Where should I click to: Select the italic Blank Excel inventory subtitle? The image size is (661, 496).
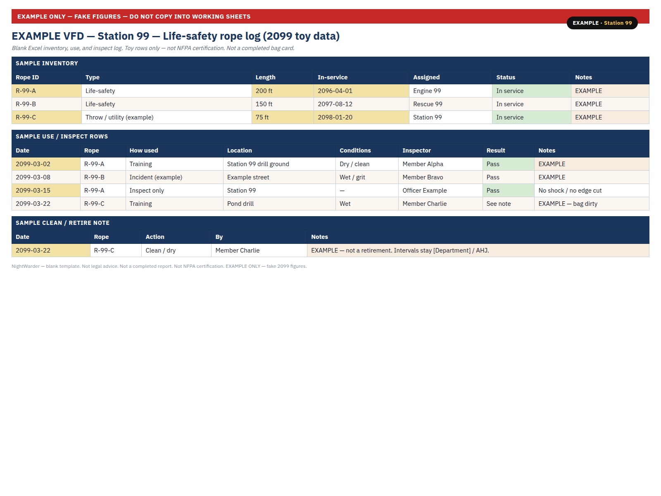pyautogui.click(x=153, y=48)
